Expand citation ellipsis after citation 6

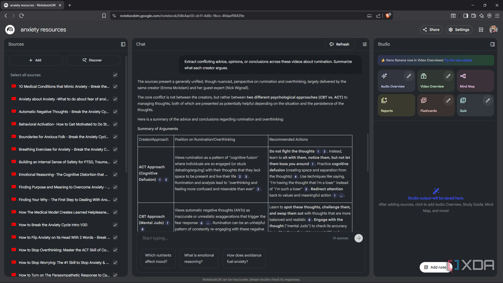pos(208,223)
